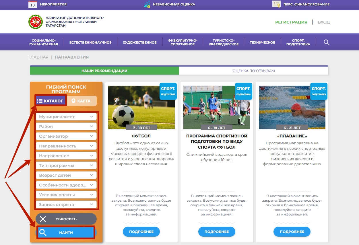Switch to the ОЦЕНКА ПО ОТЗЫВАМ tab
The width and height of the screenshot is (359, 245).
click(x=253, y=71)
